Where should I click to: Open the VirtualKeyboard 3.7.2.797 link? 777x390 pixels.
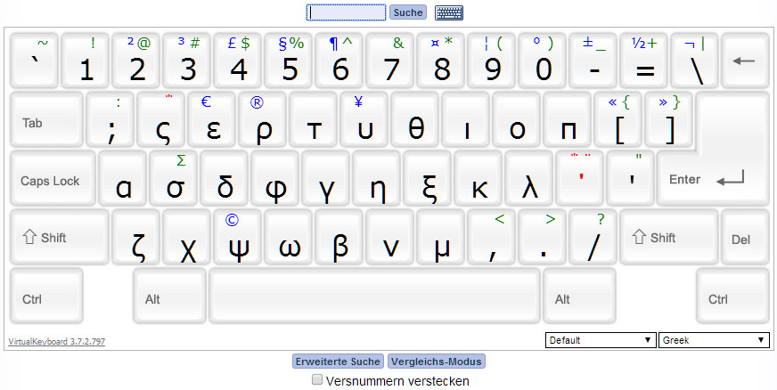[56, 342]
